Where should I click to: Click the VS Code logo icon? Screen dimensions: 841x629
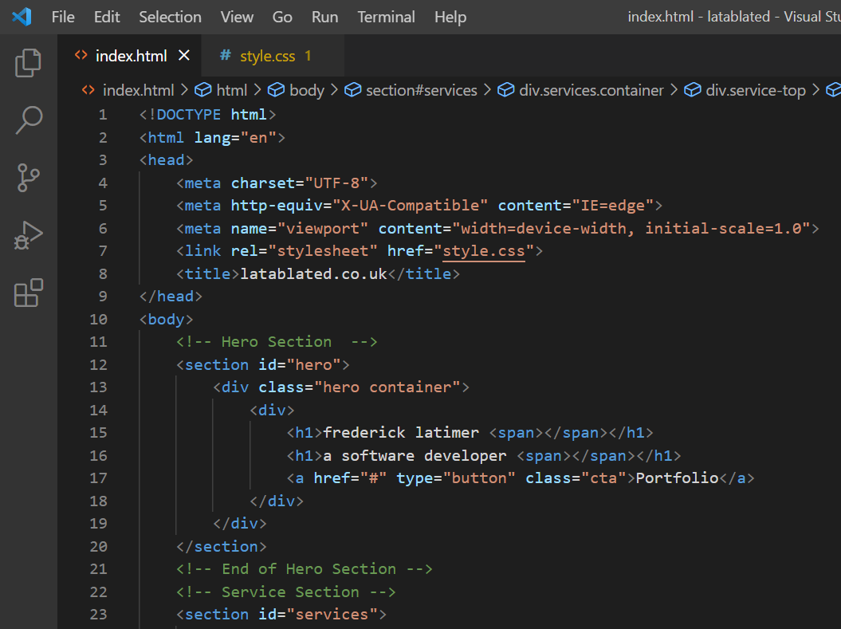[22, 17]
